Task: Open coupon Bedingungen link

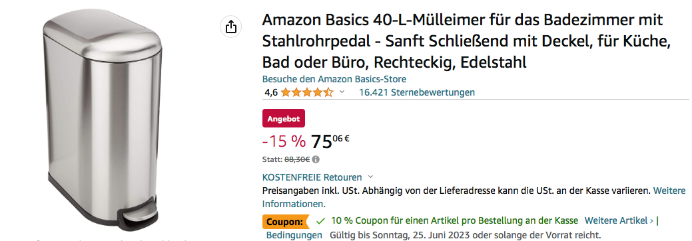Action: [x=294, y=235]
